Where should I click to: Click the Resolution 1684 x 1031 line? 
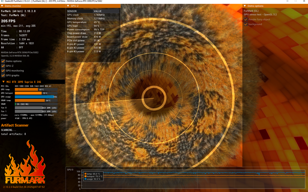17,44
